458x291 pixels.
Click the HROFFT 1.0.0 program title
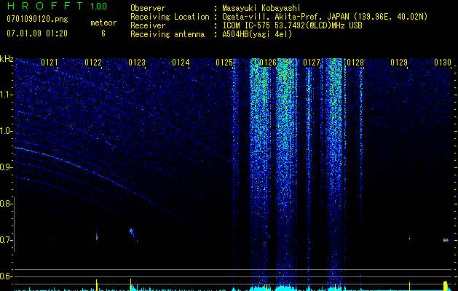click(58, 6)
